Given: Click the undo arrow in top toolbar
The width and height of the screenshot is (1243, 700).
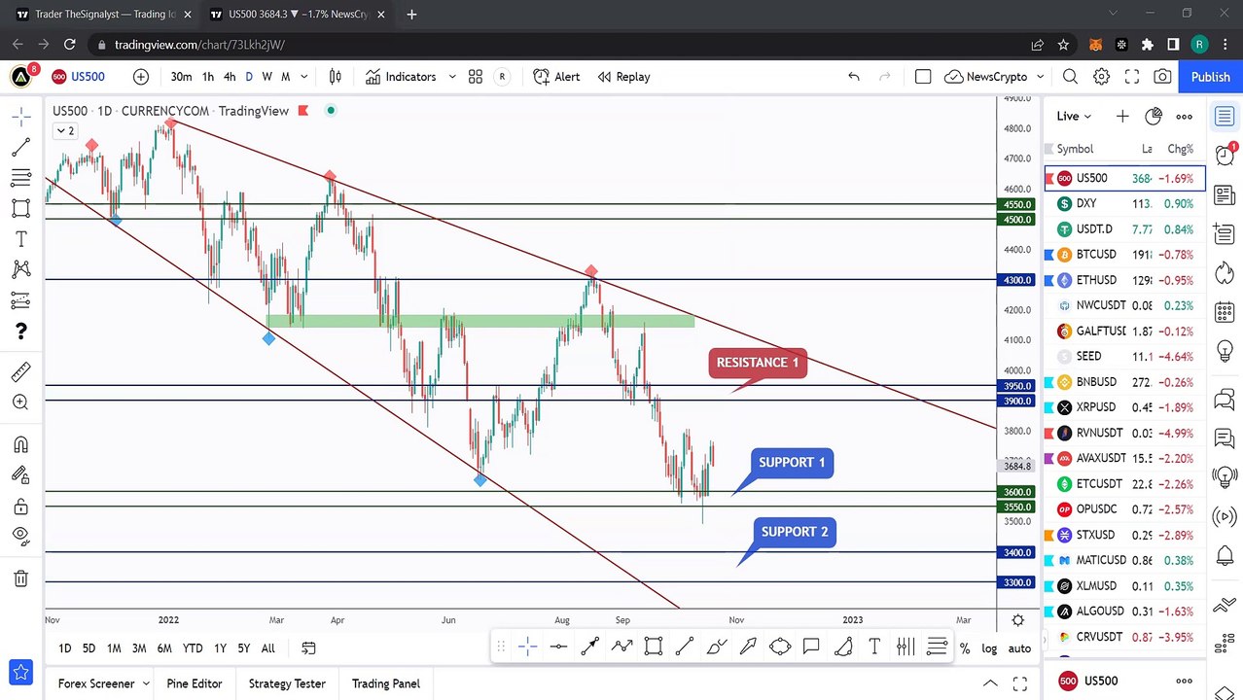Looking at the screenshot, I should pos(854,77).
